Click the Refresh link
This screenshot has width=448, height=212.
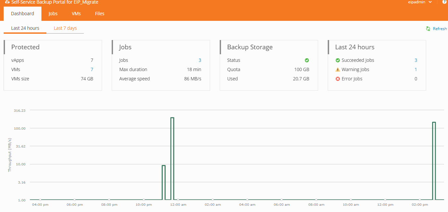tap(440, 29)
